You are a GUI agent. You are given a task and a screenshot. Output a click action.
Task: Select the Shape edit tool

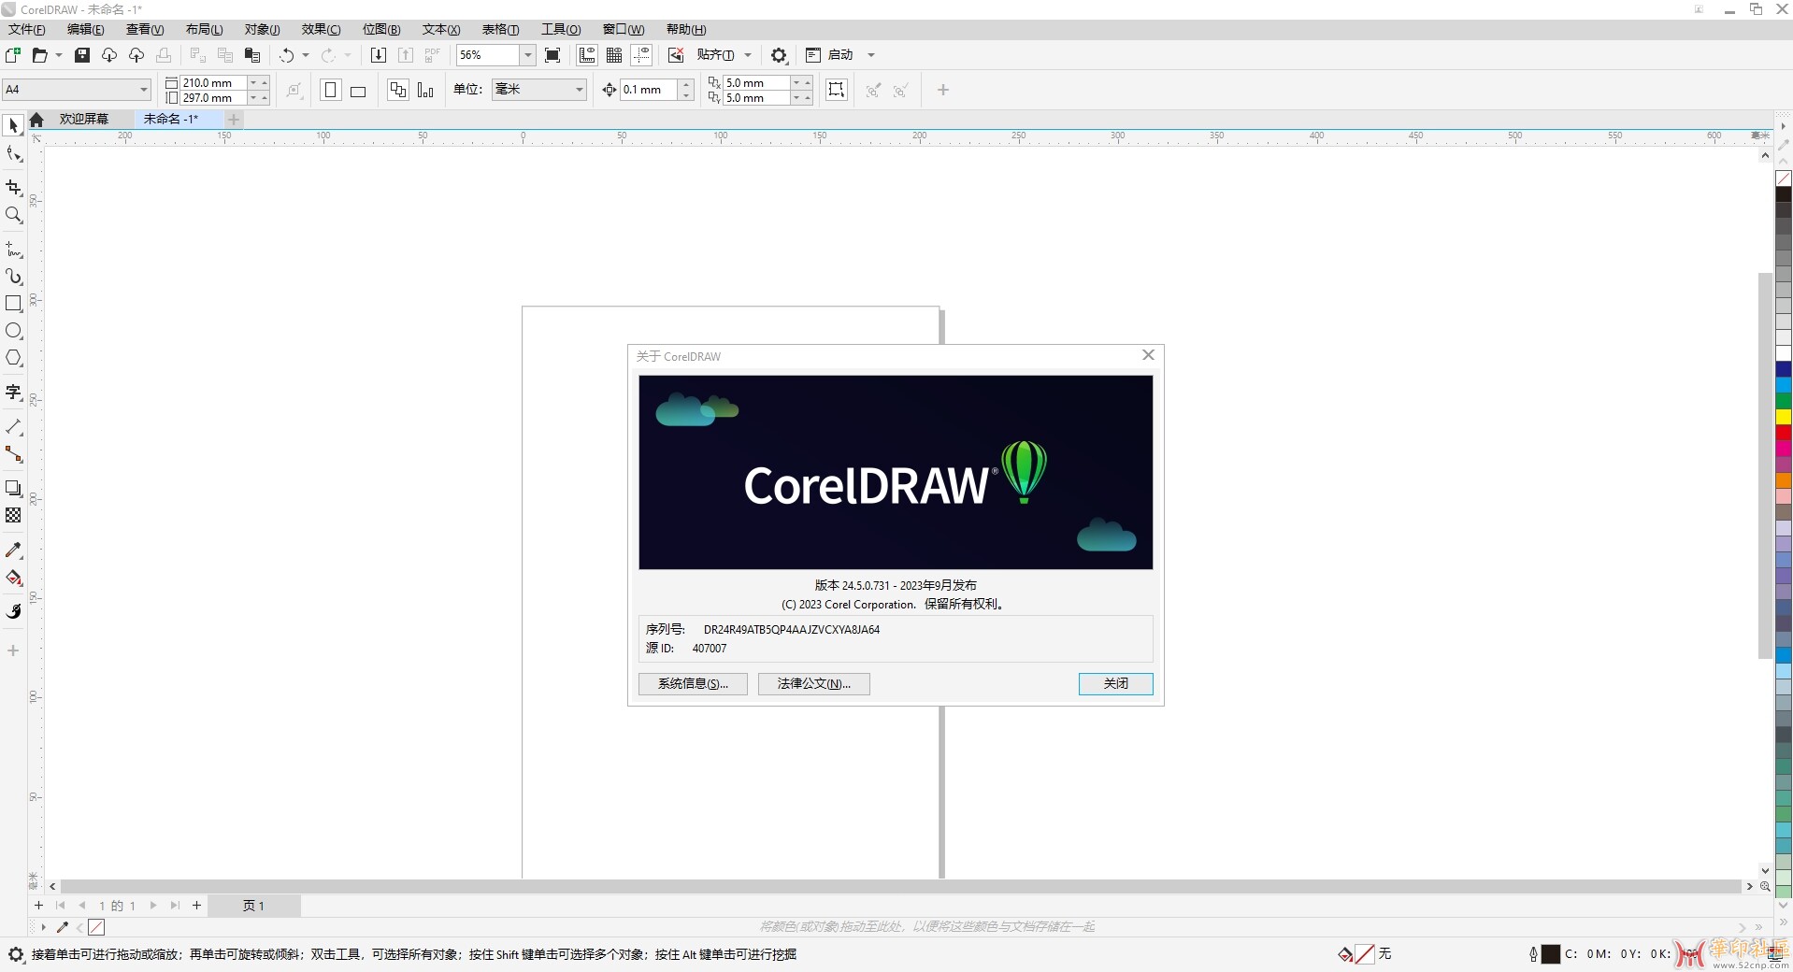point(13,154)
